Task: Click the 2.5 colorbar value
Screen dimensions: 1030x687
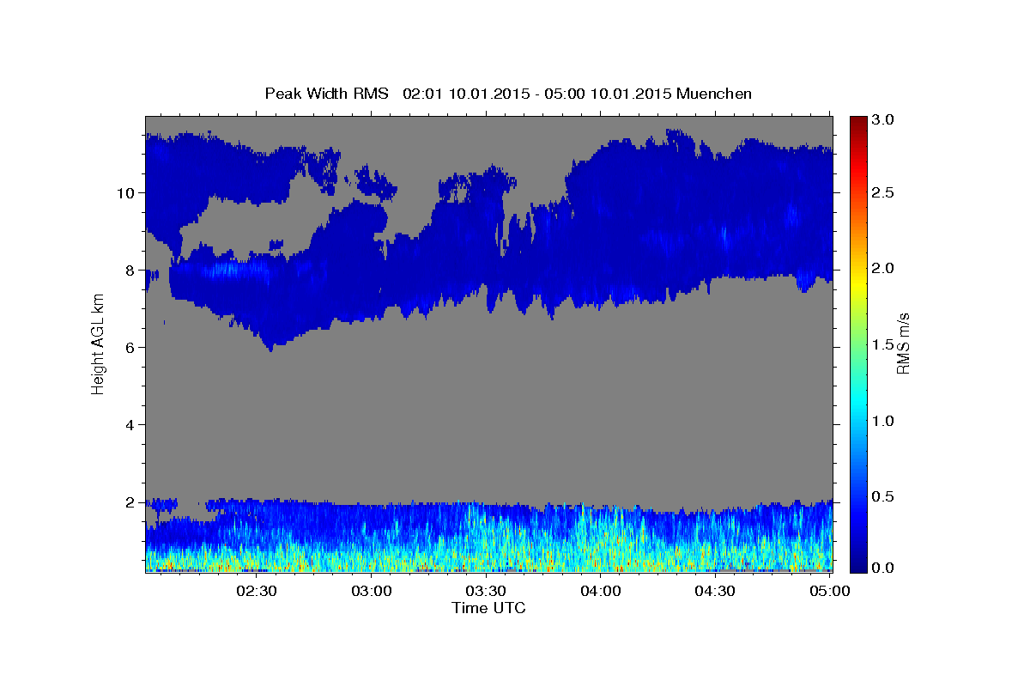Action: pos(884,193)
